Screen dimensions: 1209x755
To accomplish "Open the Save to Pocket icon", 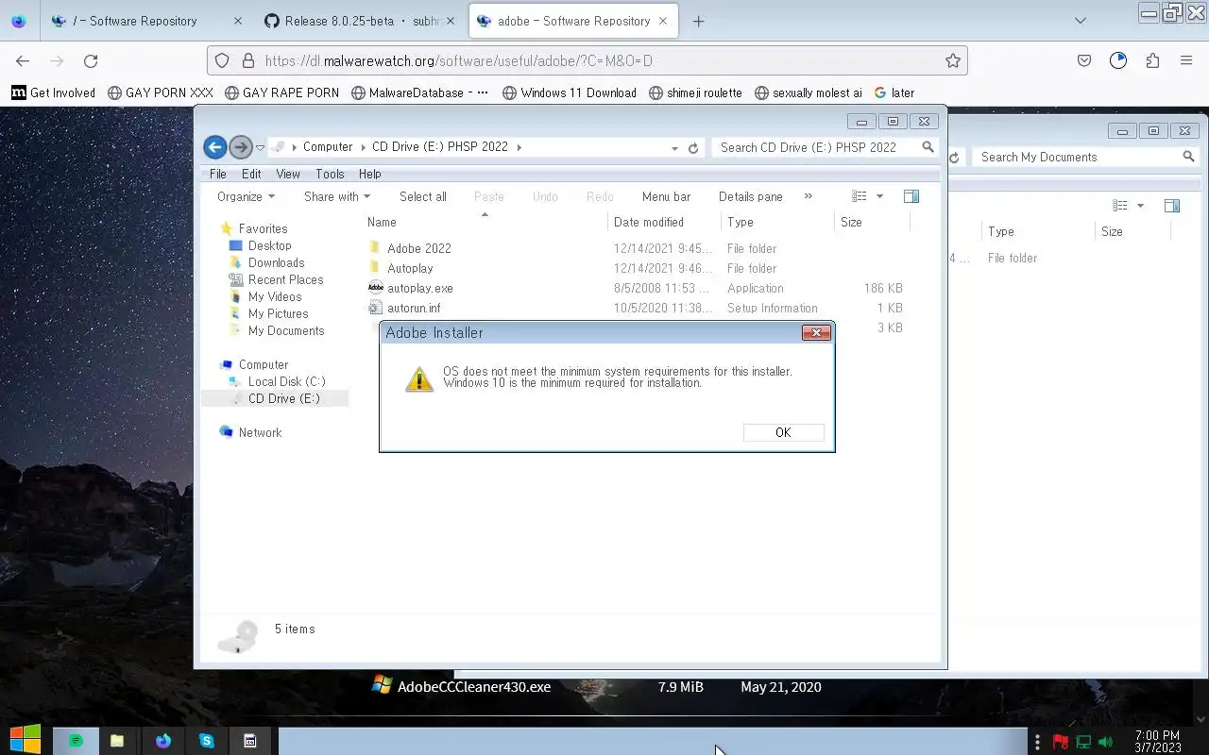I will (1084, 60).
